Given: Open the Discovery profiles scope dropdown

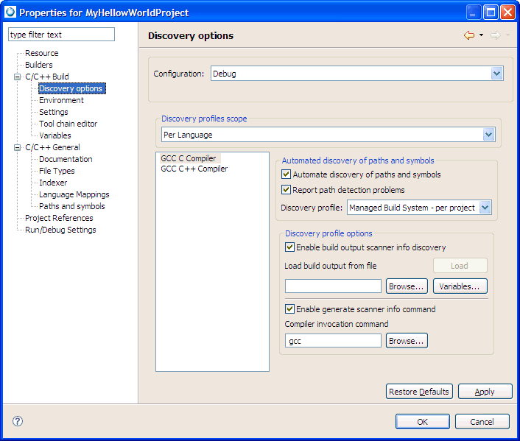Looking at the screenshot, I should coord(488,135).
